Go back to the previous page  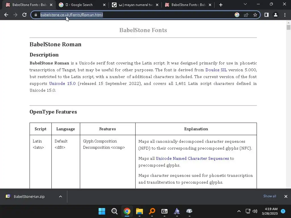point(6,15)
